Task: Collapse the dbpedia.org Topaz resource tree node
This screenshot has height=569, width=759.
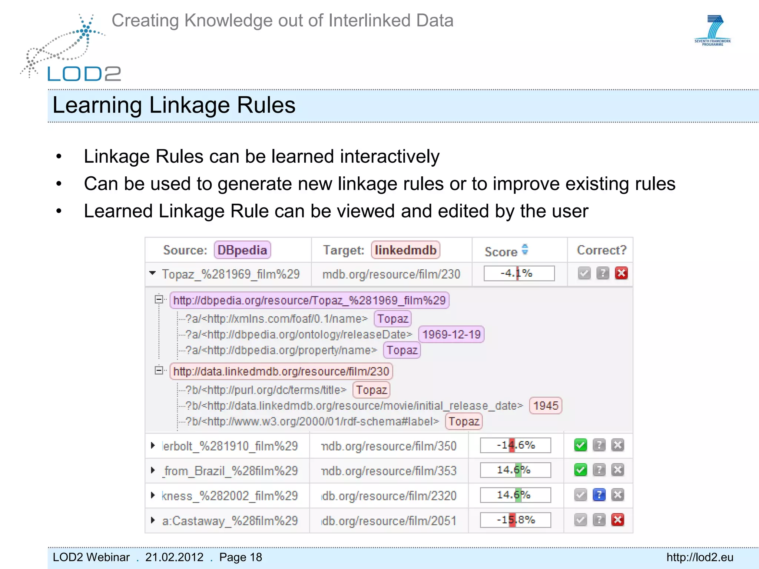Action: coord(159,299)
